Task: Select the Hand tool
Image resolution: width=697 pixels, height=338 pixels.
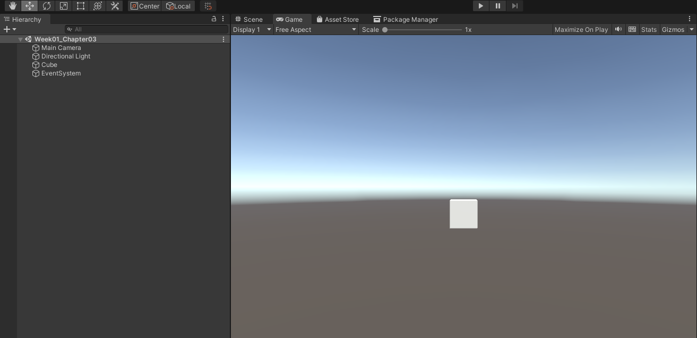Action: (x=13, y=6)
